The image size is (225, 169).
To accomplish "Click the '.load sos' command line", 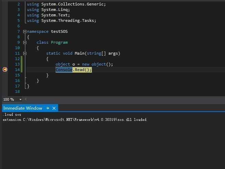I will pos(12,115).
